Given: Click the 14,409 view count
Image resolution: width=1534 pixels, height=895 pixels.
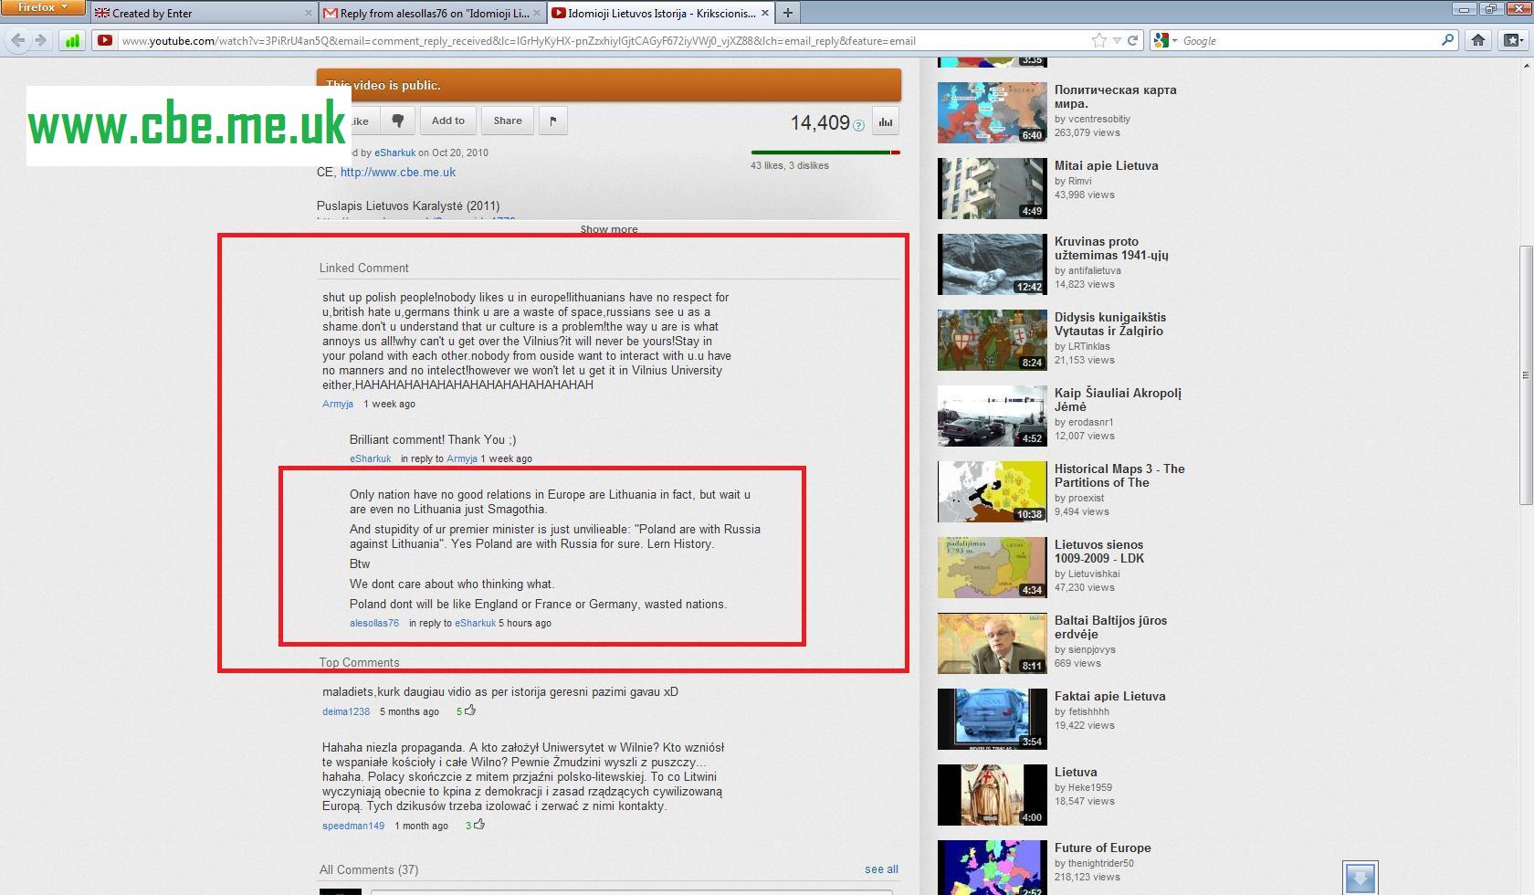Looking at the screenshot, I should click(x=820, y=122).
